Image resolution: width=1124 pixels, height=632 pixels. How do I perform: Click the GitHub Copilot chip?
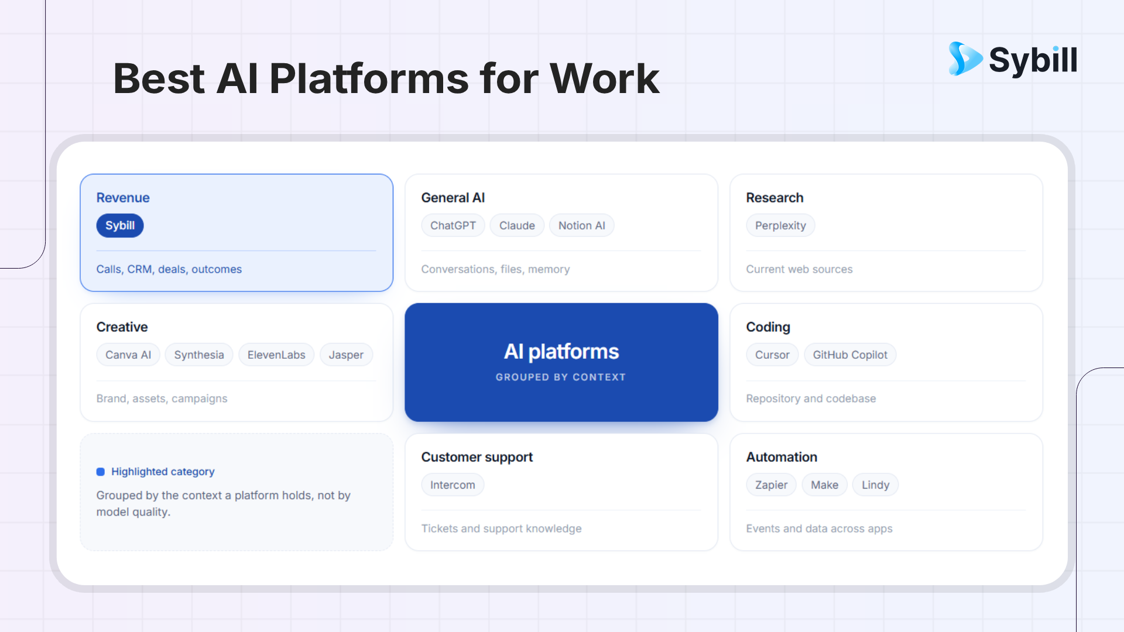(x=850, y=355)
